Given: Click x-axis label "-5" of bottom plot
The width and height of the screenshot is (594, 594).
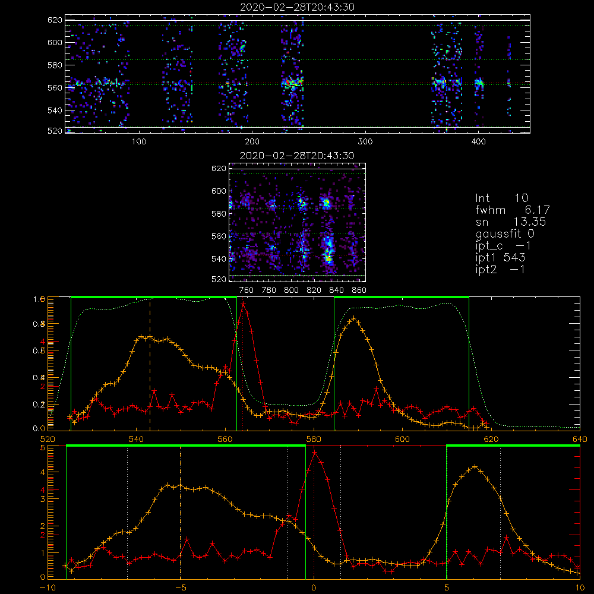Looking at the screenshot, I should pos(181,587).
